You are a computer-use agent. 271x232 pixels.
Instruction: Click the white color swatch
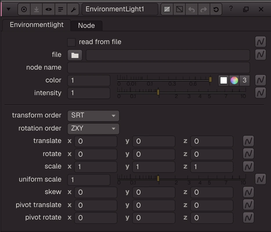(x=223, y=80)
